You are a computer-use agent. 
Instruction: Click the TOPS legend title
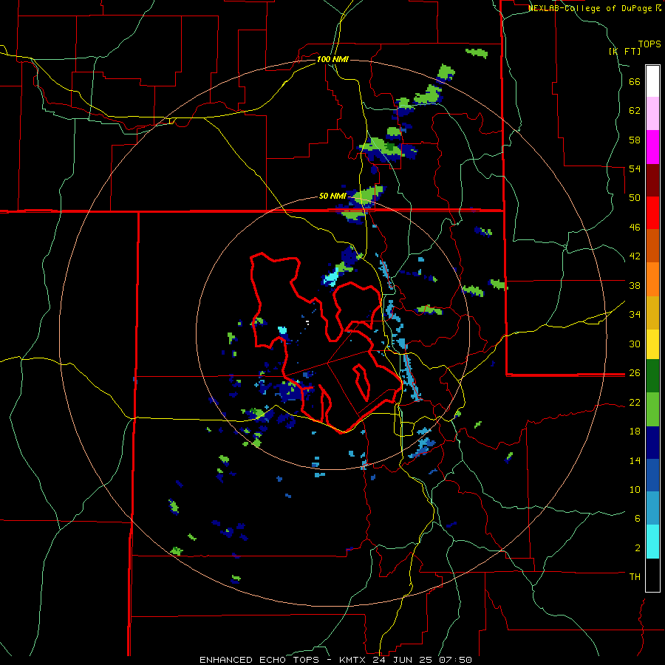(649, 44)
